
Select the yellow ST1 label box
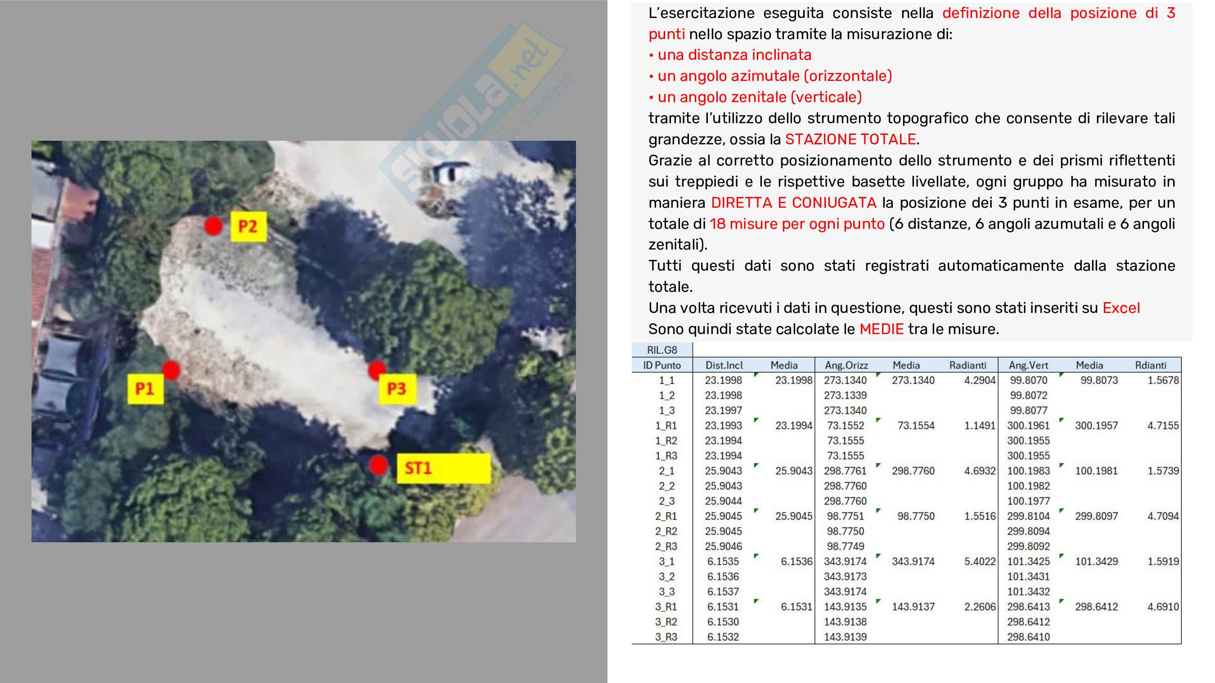click(x=443, y=468)
